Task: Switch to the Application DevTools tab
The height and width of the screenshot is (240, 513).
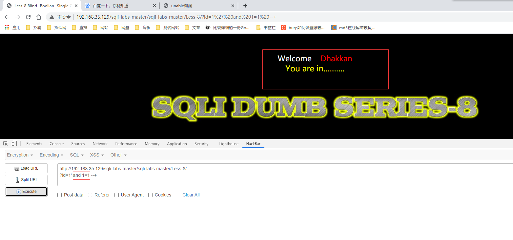Action: [177, 144]
